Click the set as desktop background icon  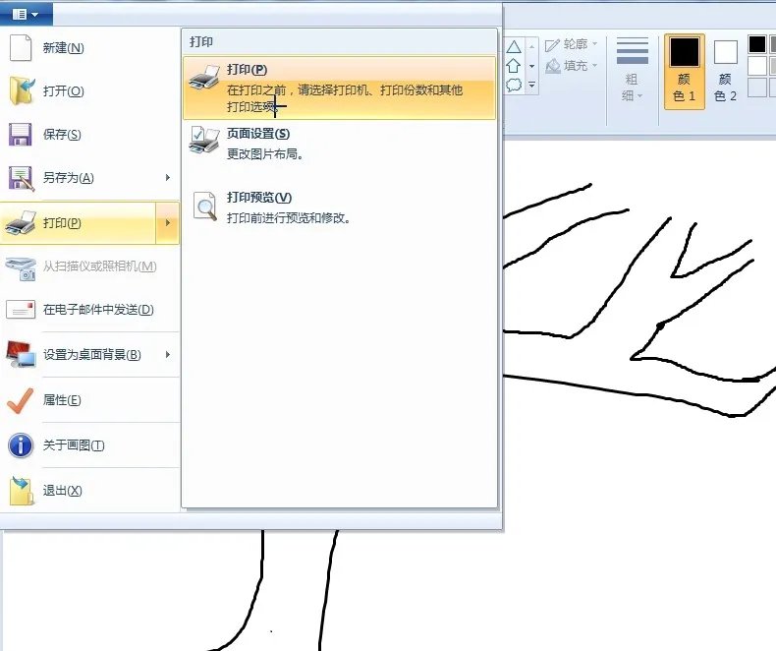click(21, 354)
